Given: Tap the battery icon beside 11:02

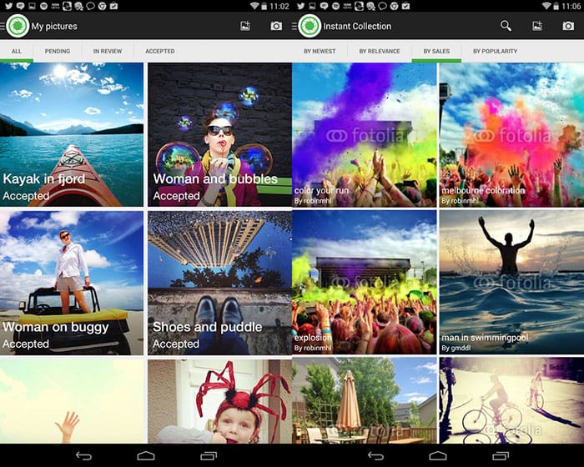Looking at the screenshot, I should 264,6.
